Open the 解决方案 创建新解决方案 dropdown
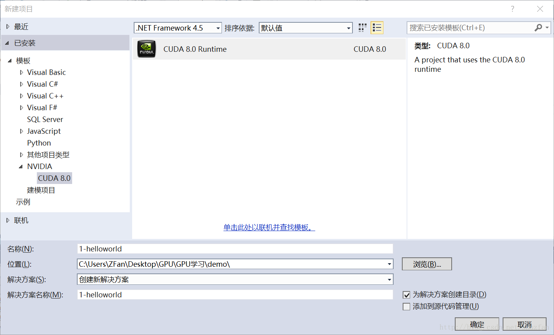Image resolution: width=554 pixels, height=335 pixels. [389, 280]
